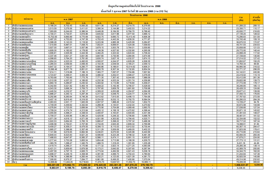Select the row name สำนักงานเขตคลองสามวา
This screenshot has width=271, height=173.
pyautogui.click(x=24, y=31)
